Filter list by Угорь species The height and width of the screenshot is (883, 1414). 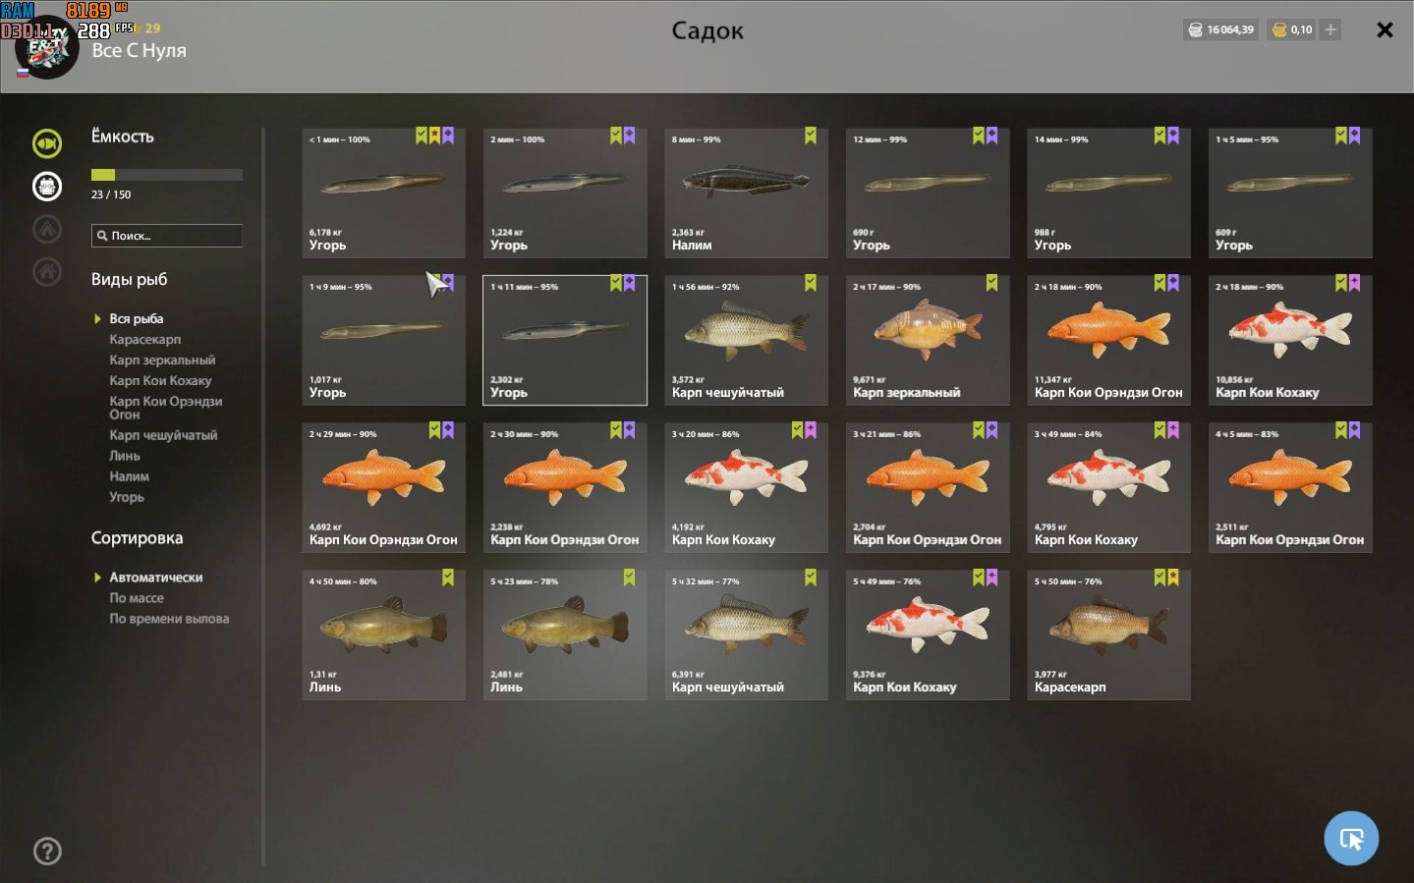127,497
